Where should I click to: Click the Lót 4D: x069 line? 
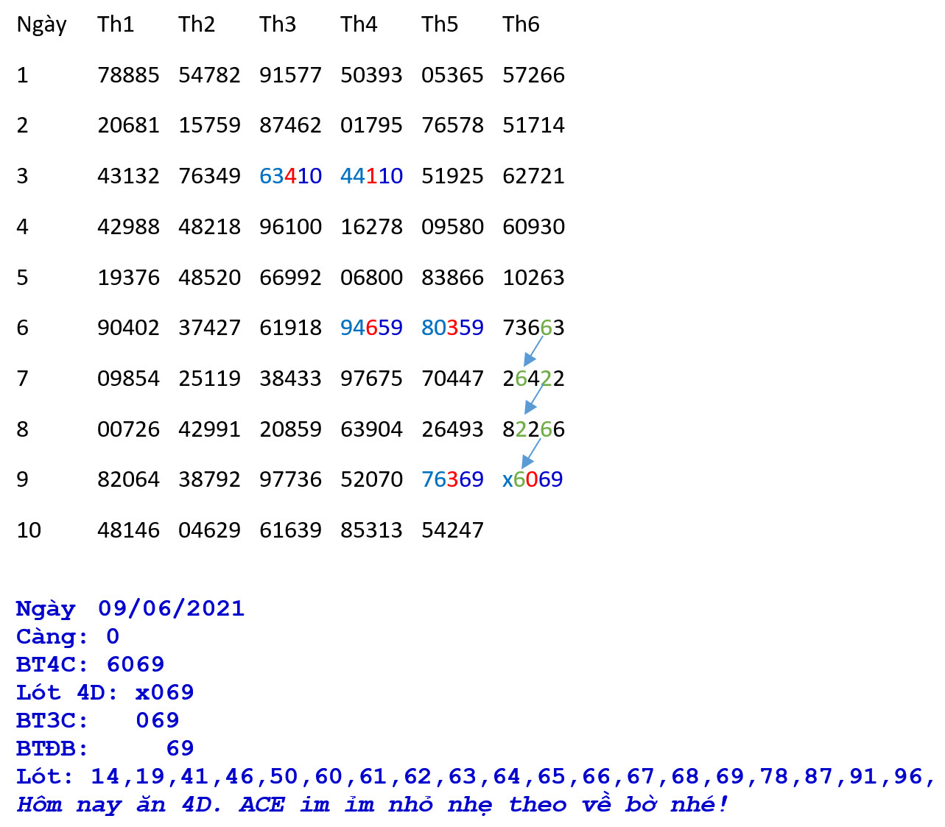pos(105,692)
